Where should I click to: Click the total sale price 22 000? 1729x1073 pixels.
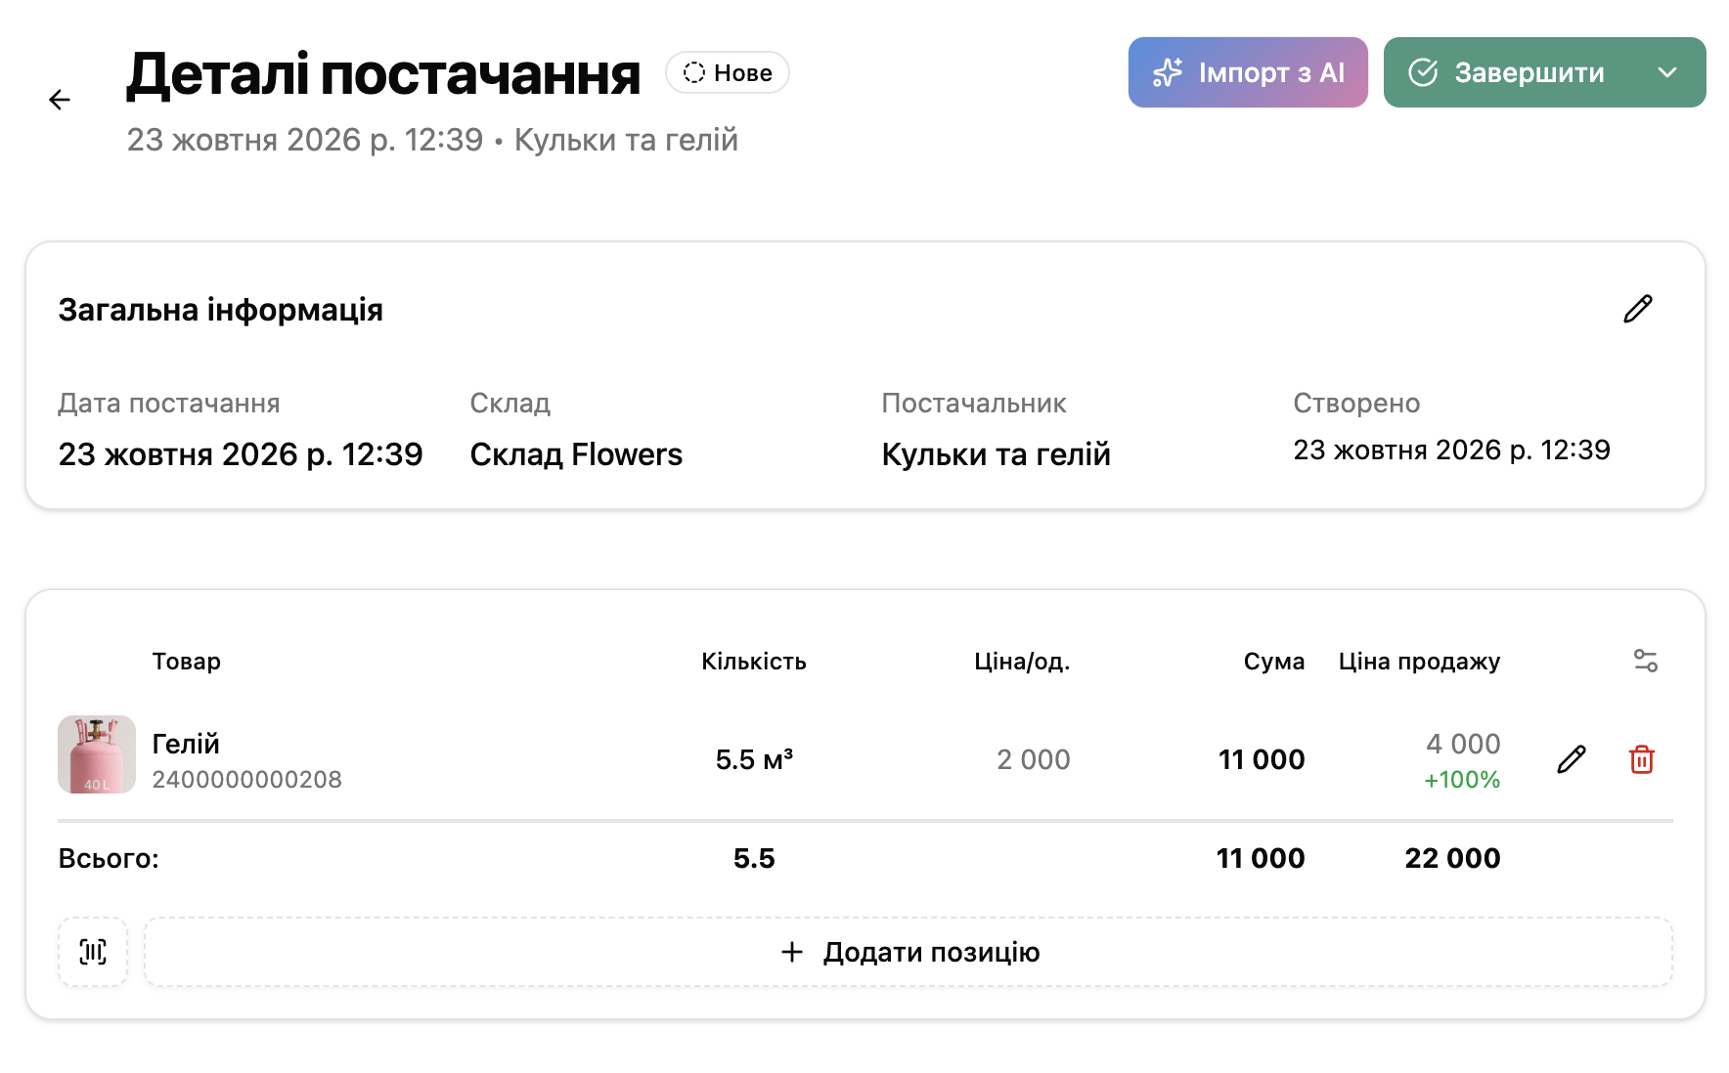(1452, 858)
